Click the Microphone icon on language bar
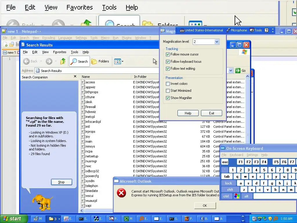The image size is (297, 223). click(x=228, y=30)
